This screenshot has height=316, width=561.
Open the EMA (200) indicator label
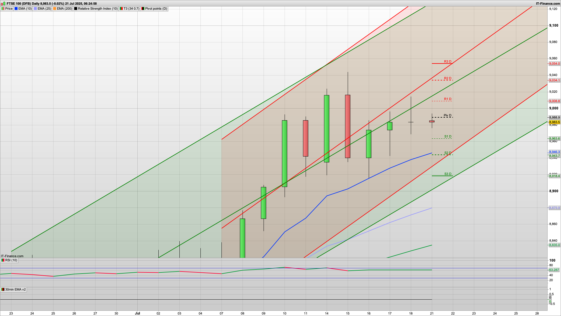(x=64, y=9)
